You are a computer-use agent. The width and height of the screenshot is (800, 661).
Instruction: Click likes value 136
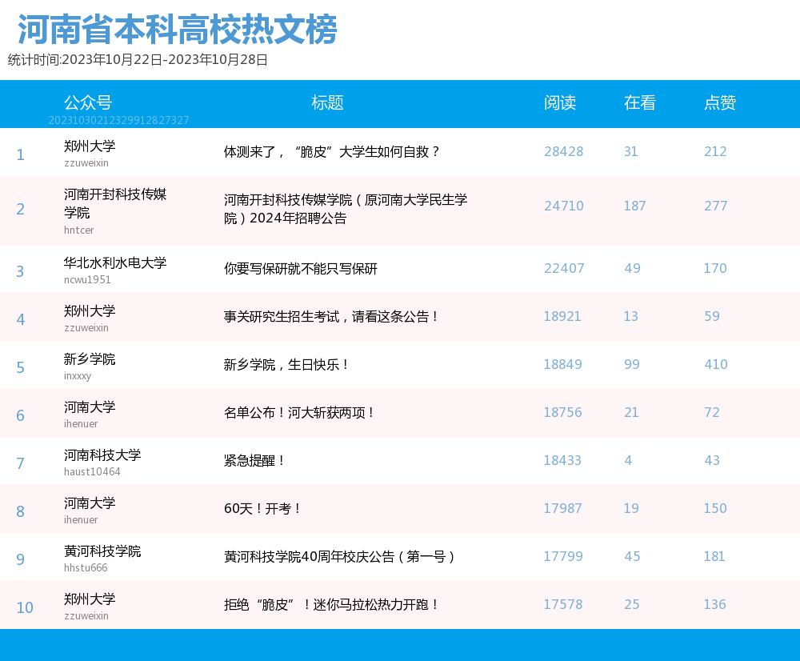[x=714, y=604]
